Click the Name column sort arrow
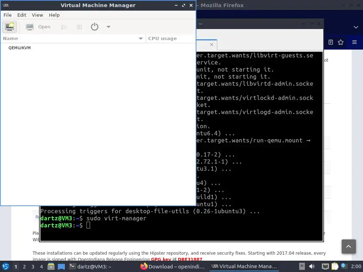 [x=140, y=39]
